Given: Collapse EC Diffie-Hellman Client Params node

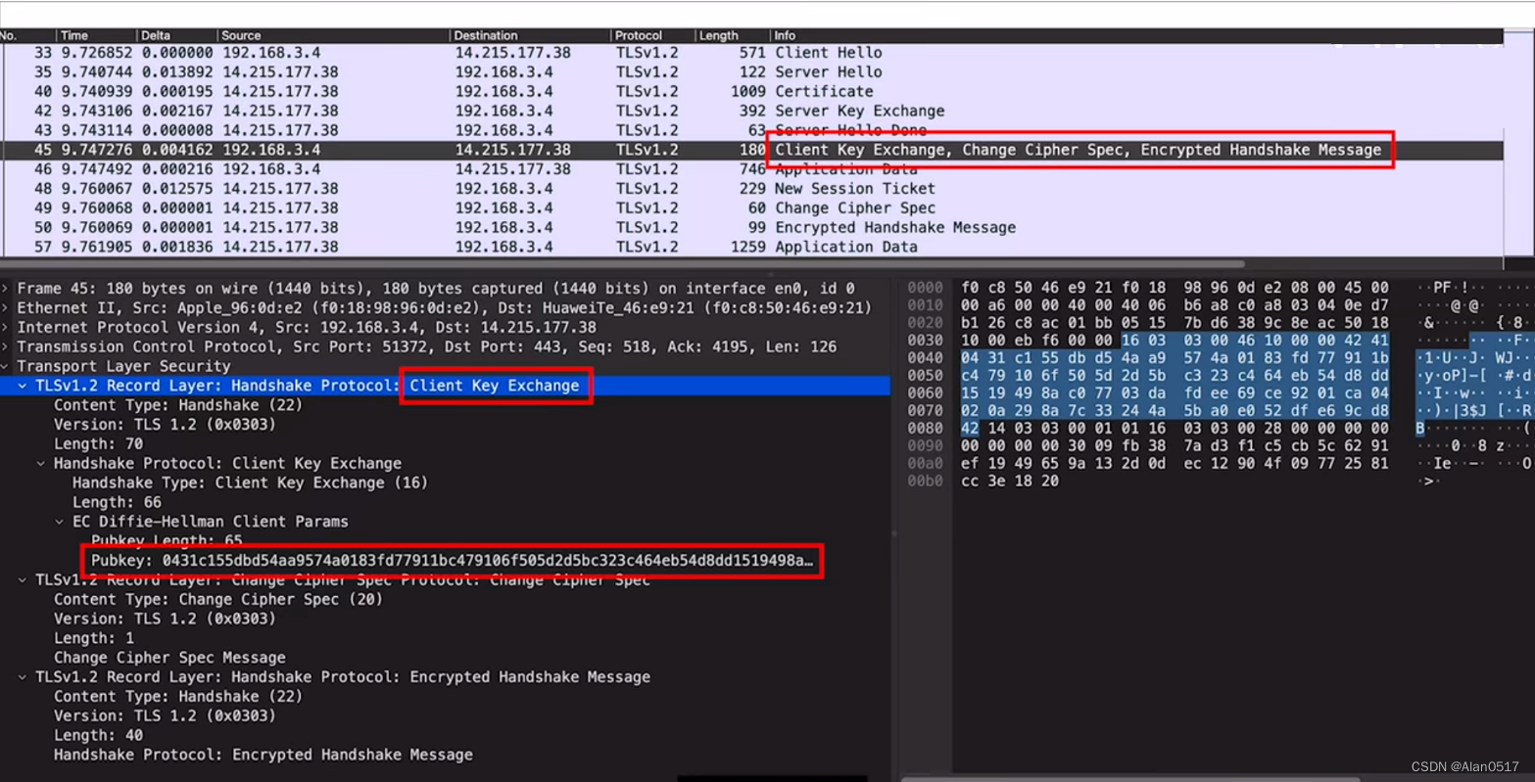Looking at the screenshot, I should [60, 522].
